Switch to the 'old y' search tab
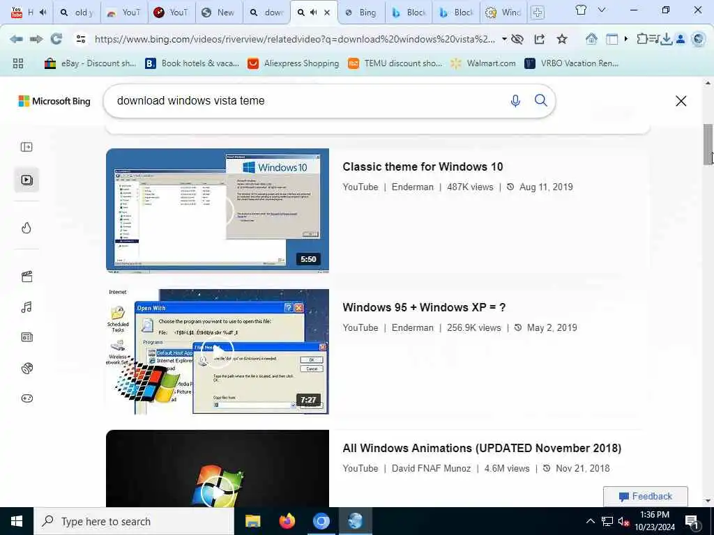 [77, 13]
